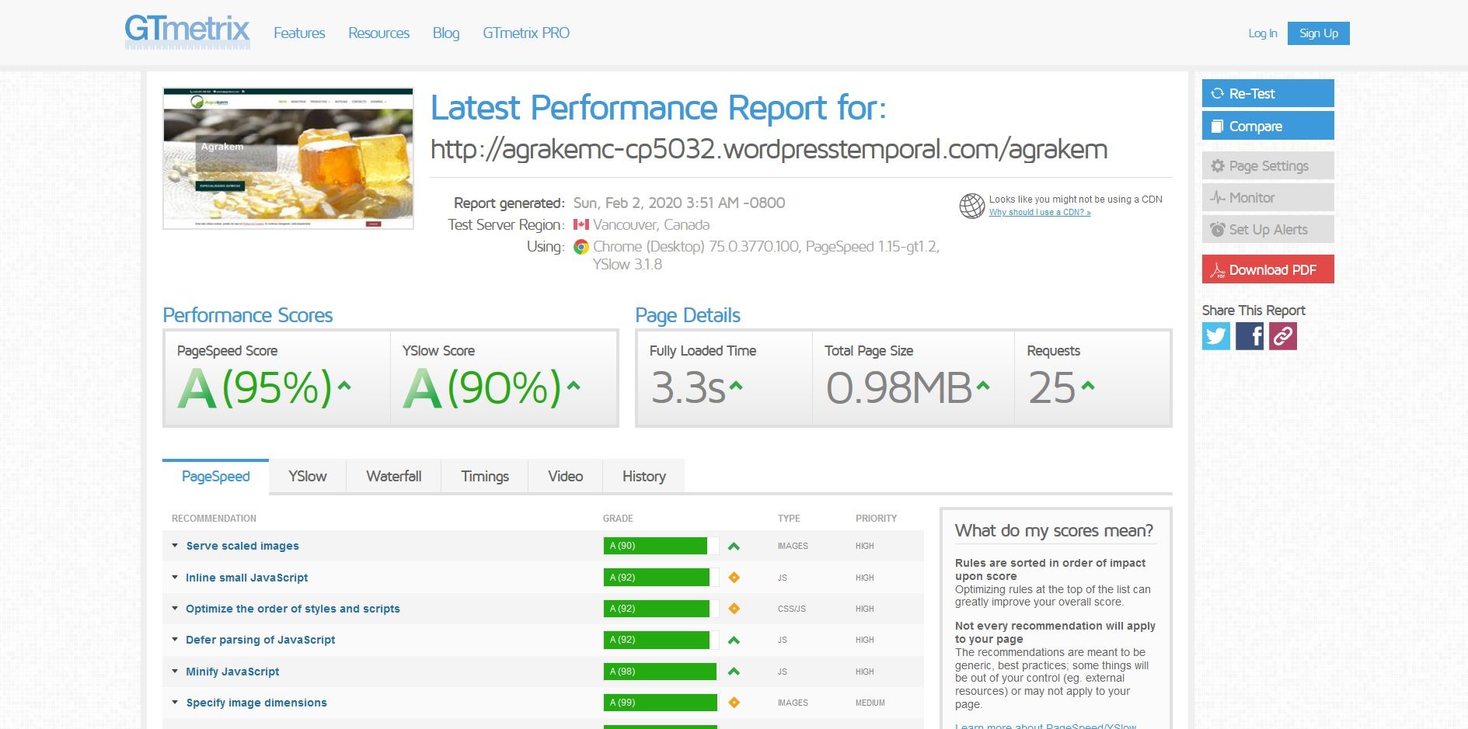Open the Timings tab
Screen dimensions: 1468x729
click(x=485, y=477)
